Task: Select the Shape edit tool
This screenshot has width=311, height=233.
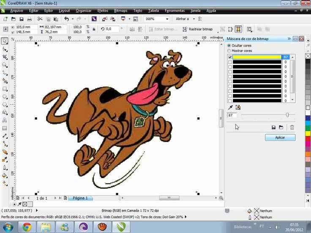Action: coord(5,49)
